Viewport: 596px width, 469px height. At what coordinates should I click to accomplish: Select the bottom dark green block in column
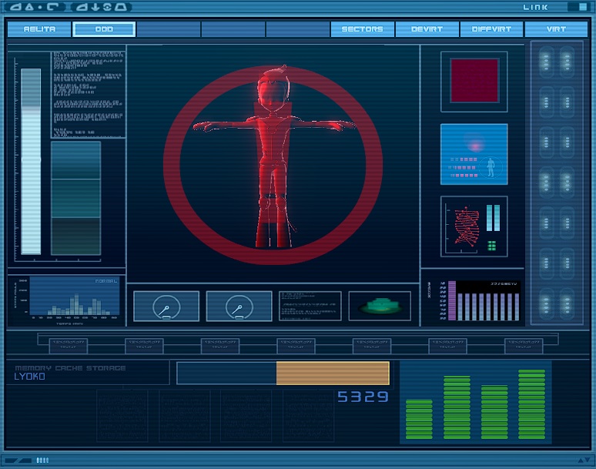pyautogui.click(x=76, y=236)
